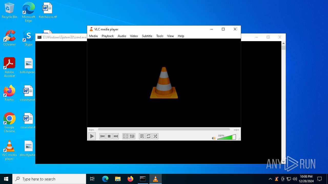This screenshot has width=328, height=184.
Task: Select VLC media player desktop shortcut
Action: coord(9,150)
